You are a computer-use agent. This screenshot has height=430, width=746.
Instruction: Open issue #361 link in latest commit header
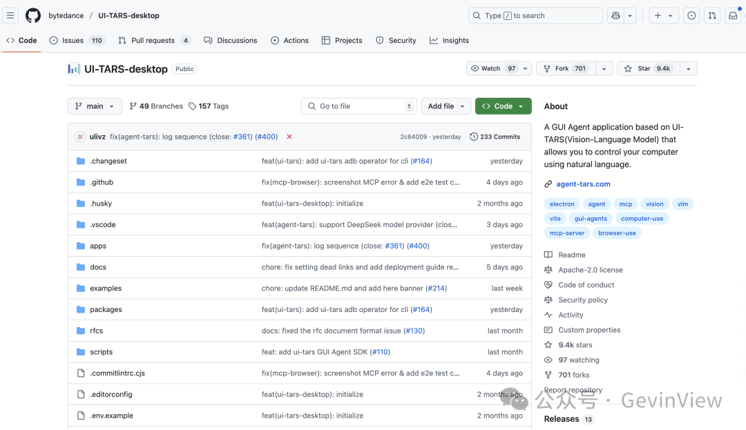click(242, 137)
